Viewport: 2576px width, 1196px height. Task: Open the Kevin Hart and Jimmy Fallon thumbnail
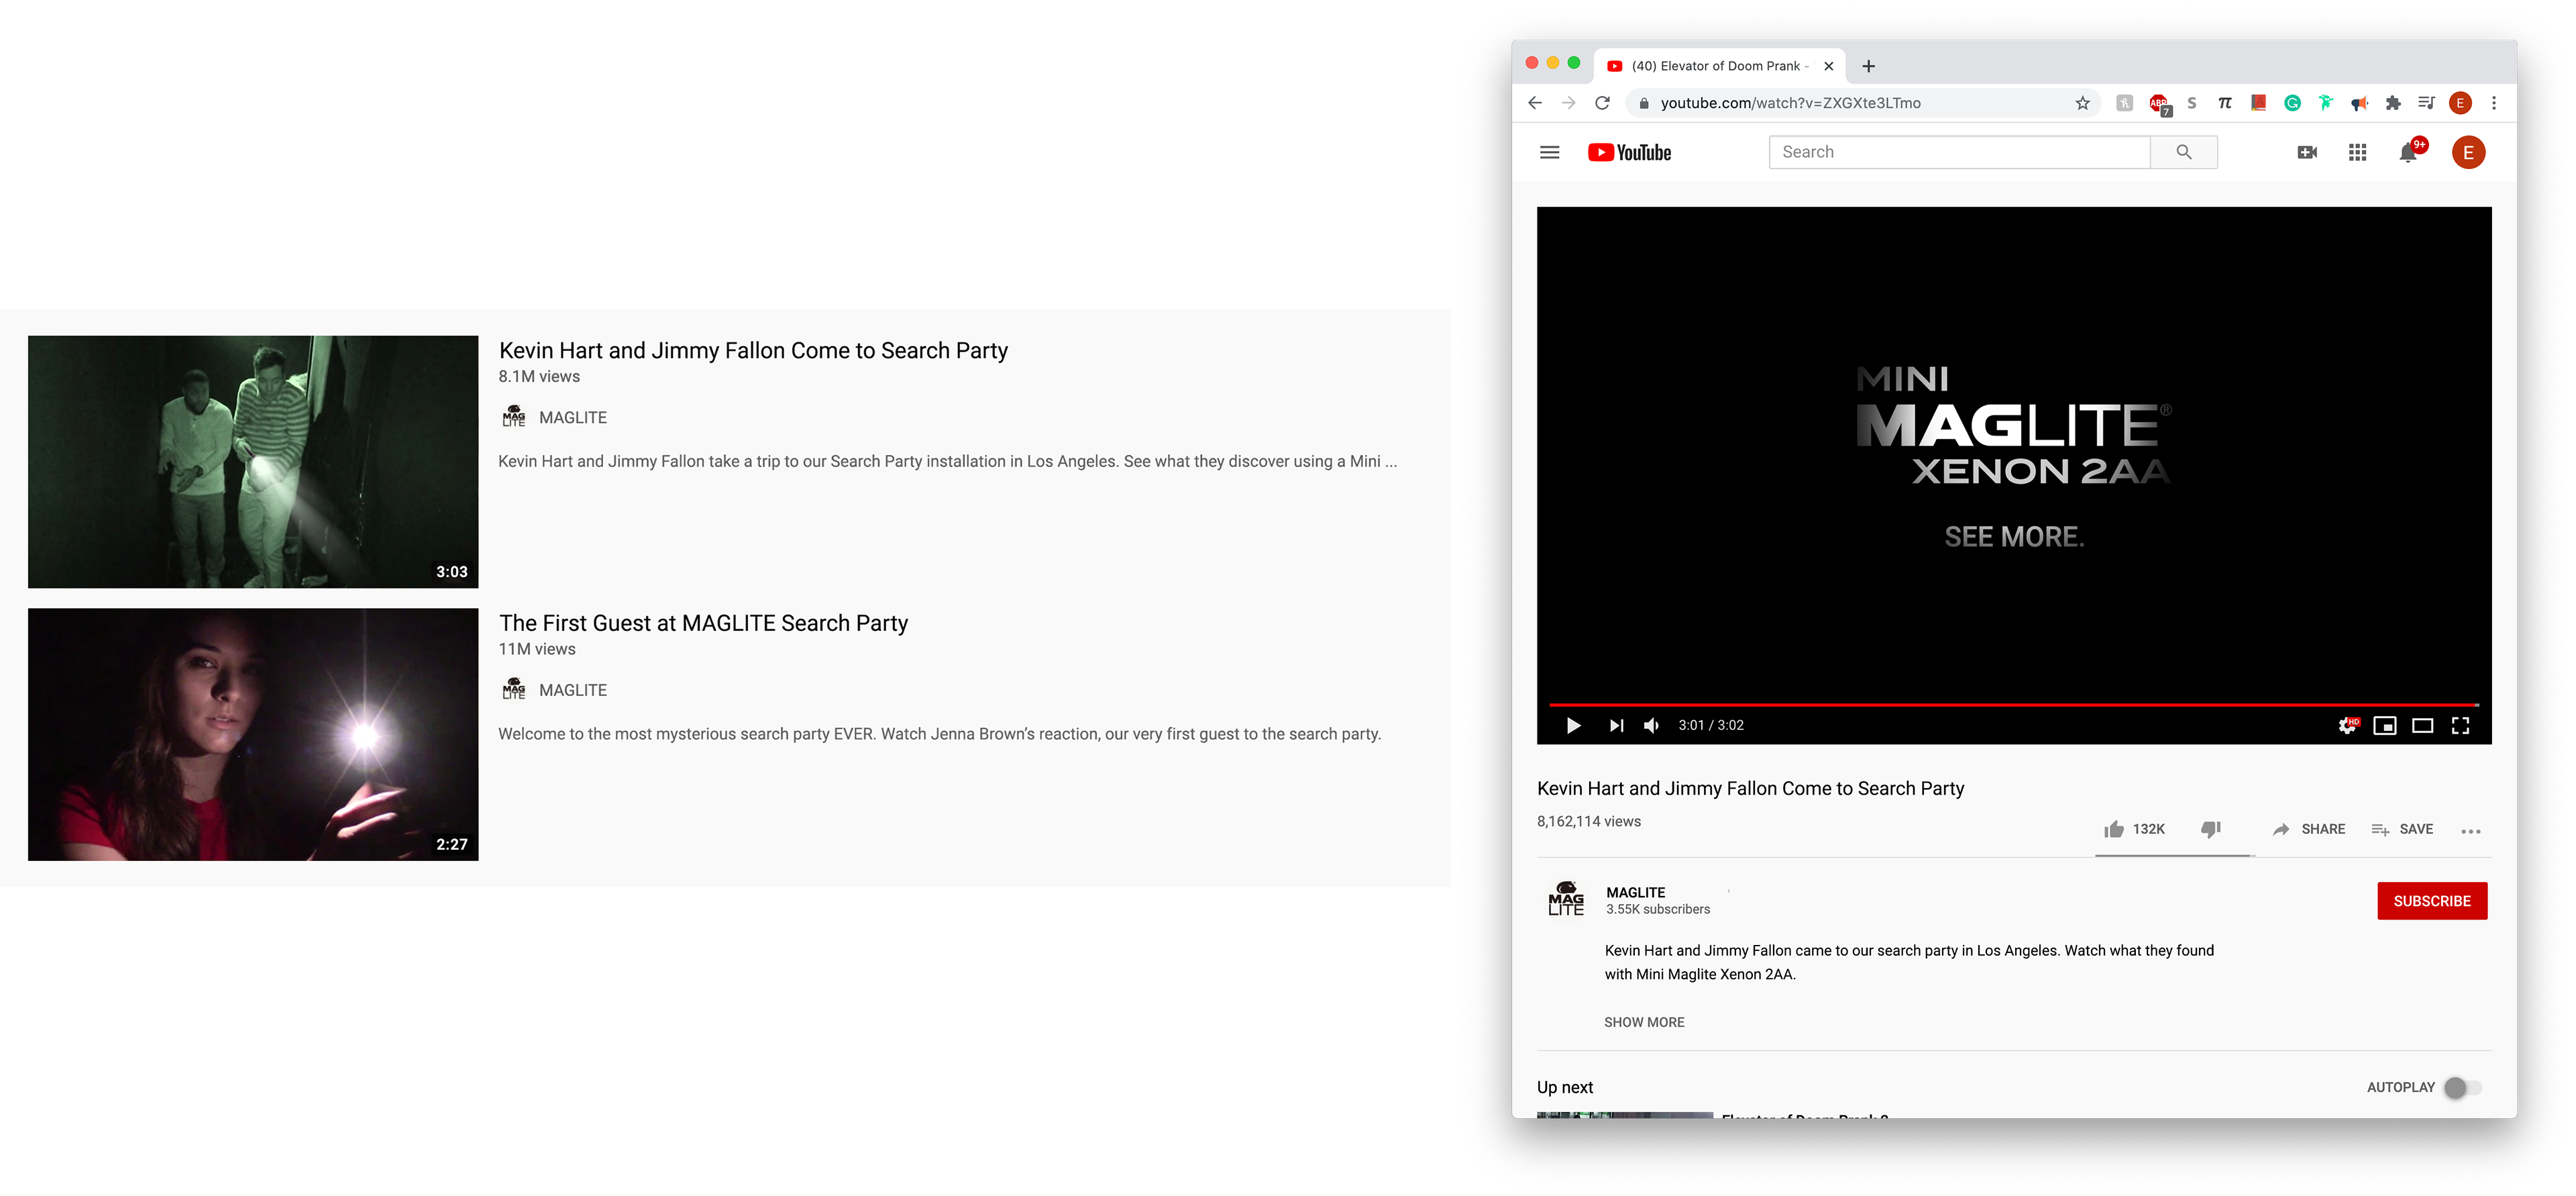click(253, 461)
